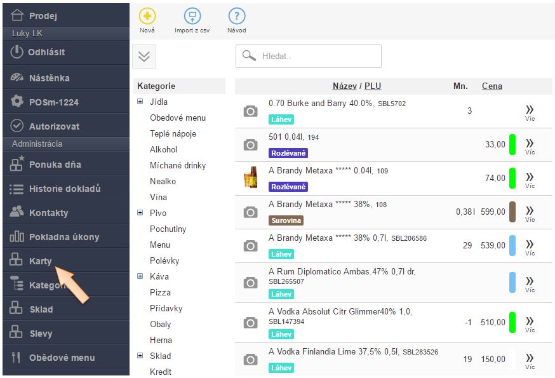555x378 pixels.
Task: Click the Nová add-new icon
Action: [147, 17]
